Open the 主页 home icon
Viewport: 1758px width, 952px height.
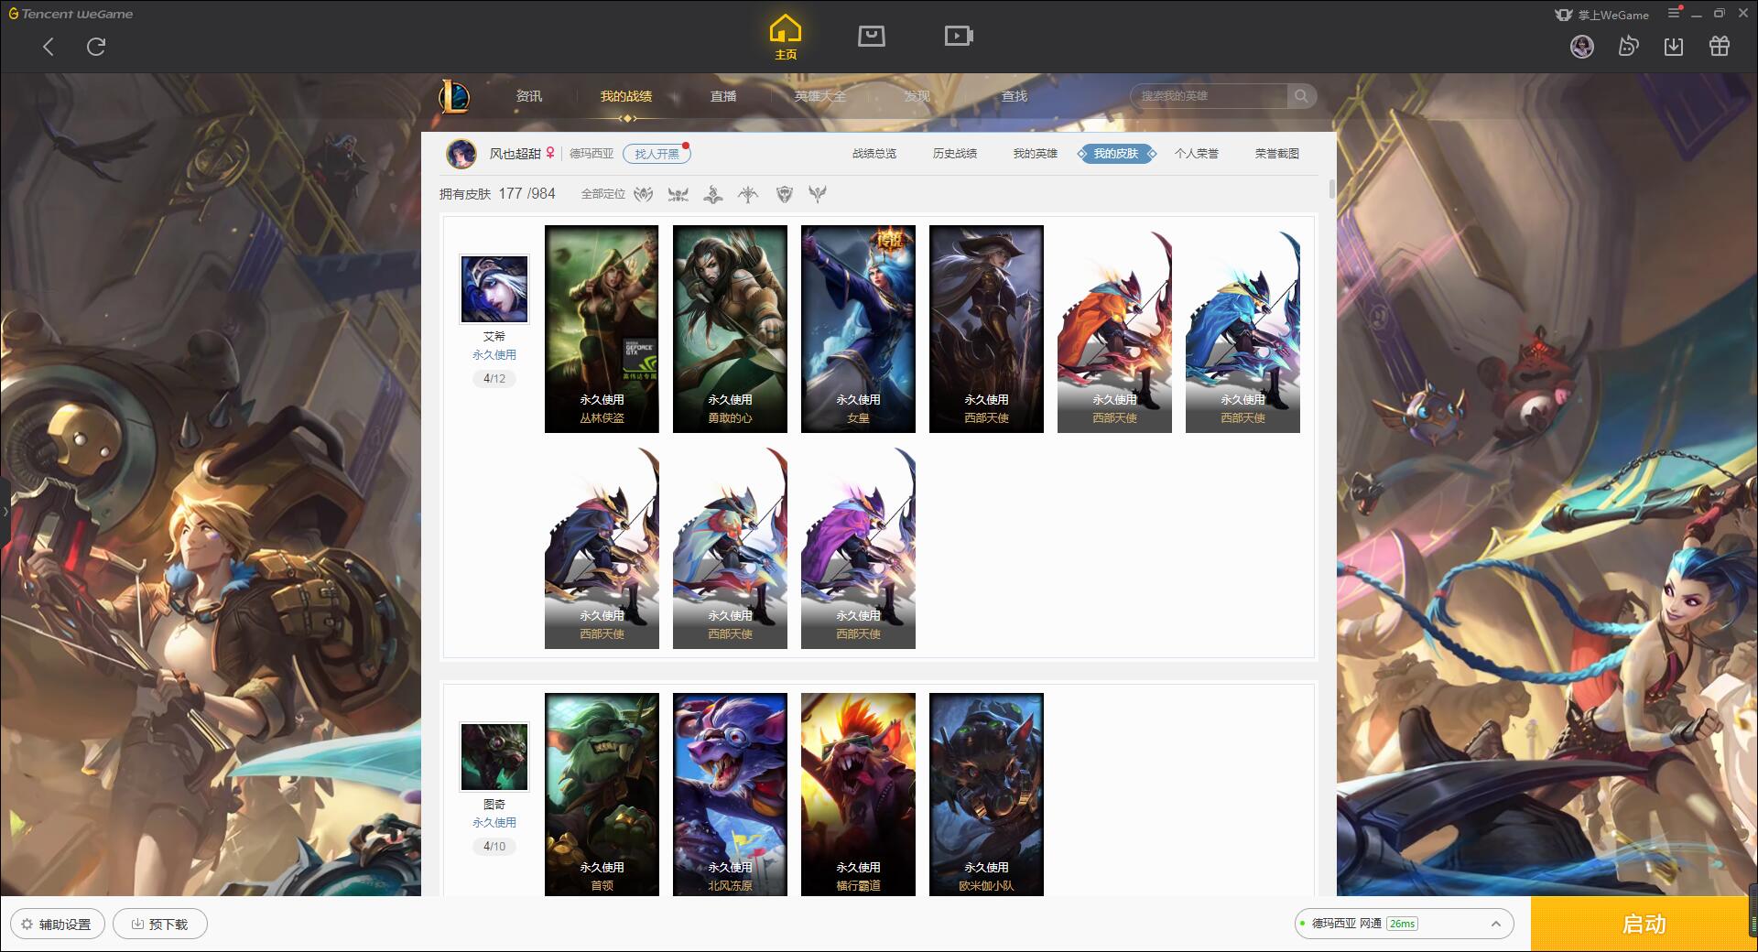[786, 37]
